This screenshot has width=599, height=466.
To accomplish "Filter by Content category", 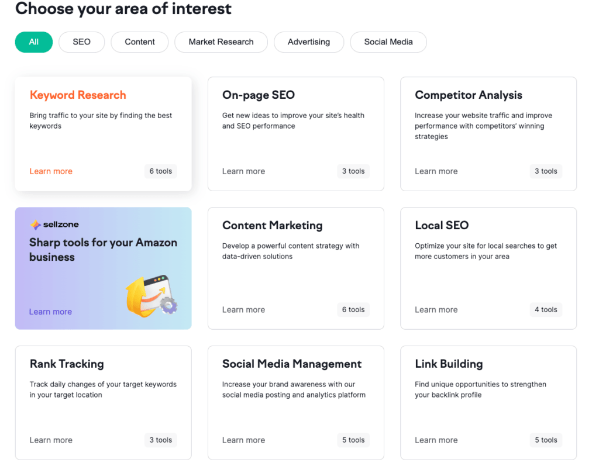I will pyautogui.click(x=140, y=42).
